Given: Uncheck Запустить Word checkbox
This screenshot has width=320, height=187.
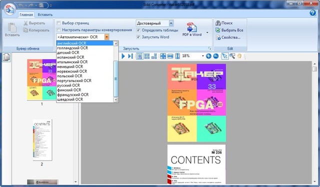Looking at the screenshot, I should (138, 37).
